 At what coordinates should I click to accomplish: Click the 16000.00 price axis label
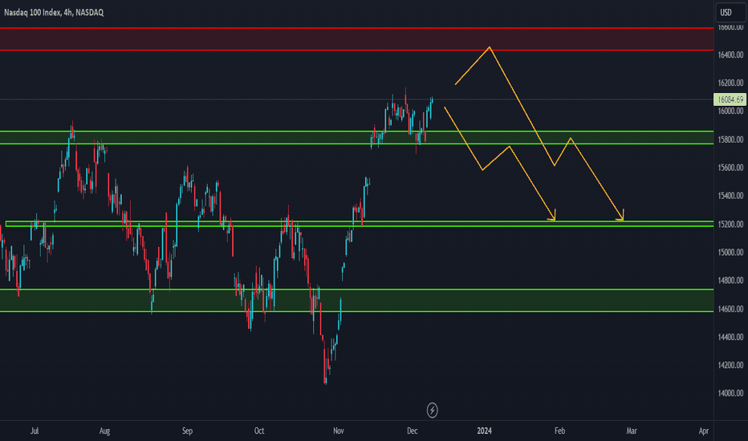[x=730, y=111]
